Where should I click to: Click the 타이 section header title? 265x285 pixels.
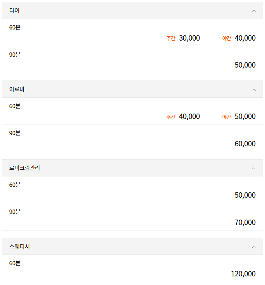(14, 11)
